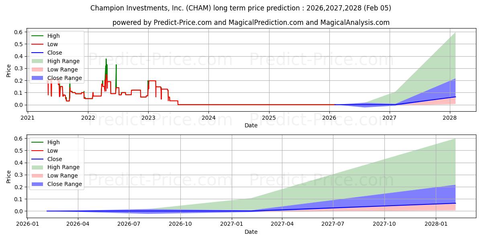Image resolution: width=482 pixels, height=241 pixels.
Task: Click the 2023 tick label on date axis
Action: [148, 118]
